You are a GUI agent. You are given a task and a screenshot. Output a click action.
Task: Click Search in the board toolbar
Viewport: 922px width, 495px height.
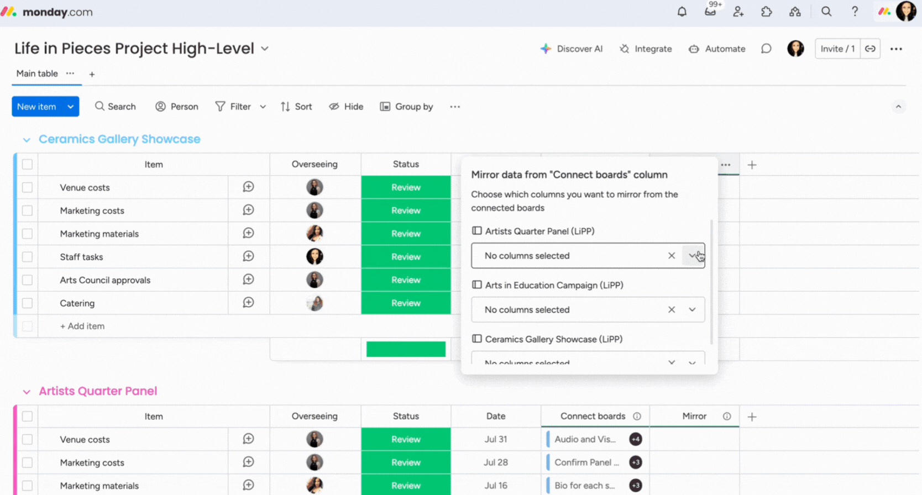click(115, 107)
